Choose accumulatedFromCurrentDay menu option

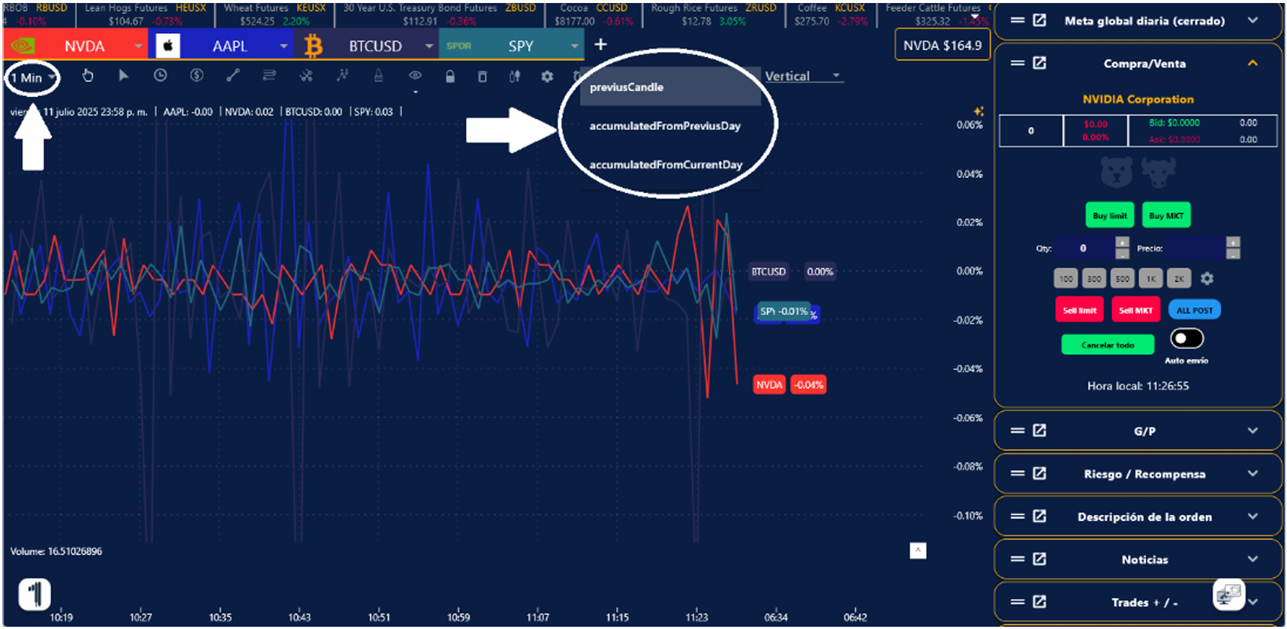click(x=665, y=165)
